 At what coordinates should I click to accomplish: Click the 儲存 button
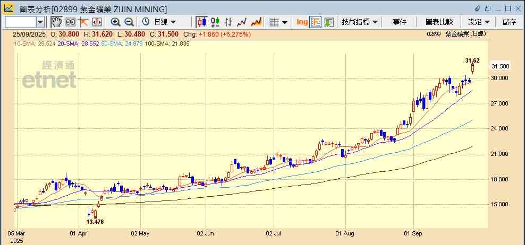(509, 22)
